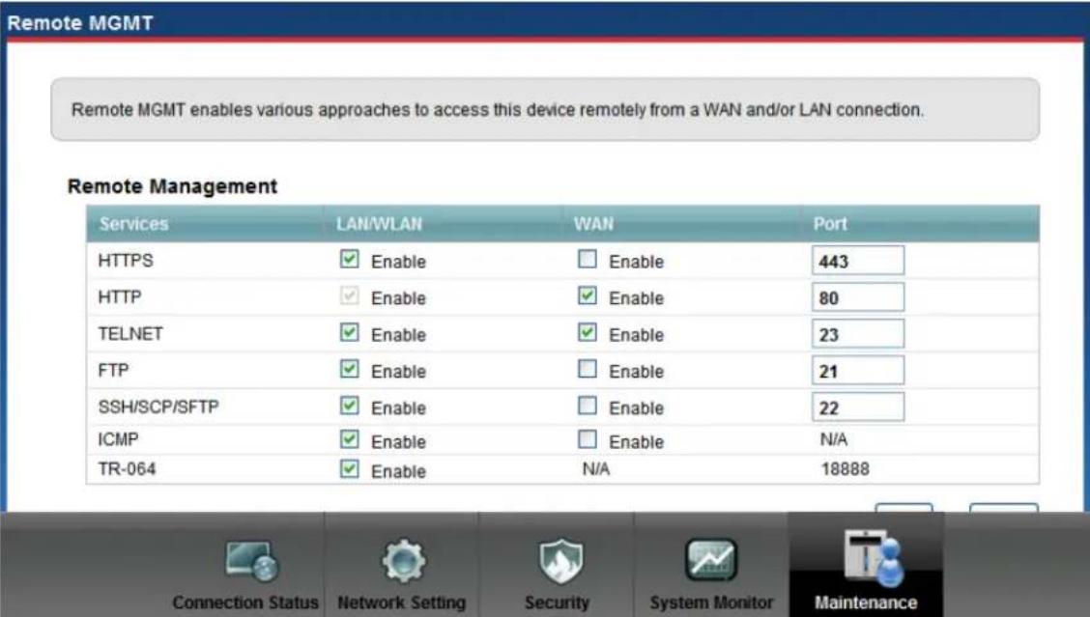The image size is (1090, 617).
Task: Open the Maintenance icon
Action: 874,558
